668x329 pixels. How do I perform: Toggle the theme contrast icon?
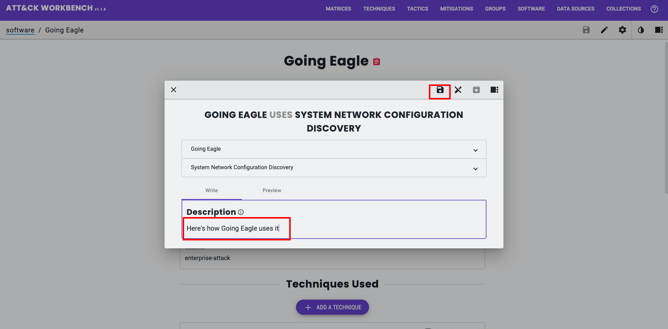coord(641,30)
